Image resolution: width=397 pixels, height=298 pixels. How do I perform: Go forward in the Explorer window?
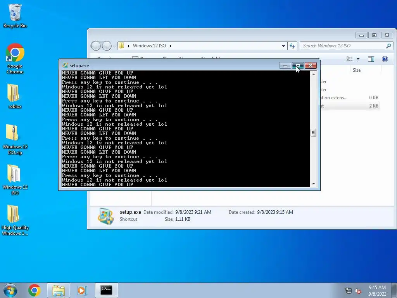(107, 46)
